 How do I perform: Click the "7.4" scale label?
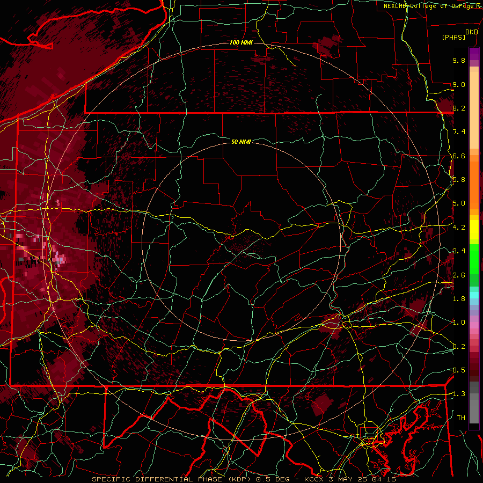point(459,132)
